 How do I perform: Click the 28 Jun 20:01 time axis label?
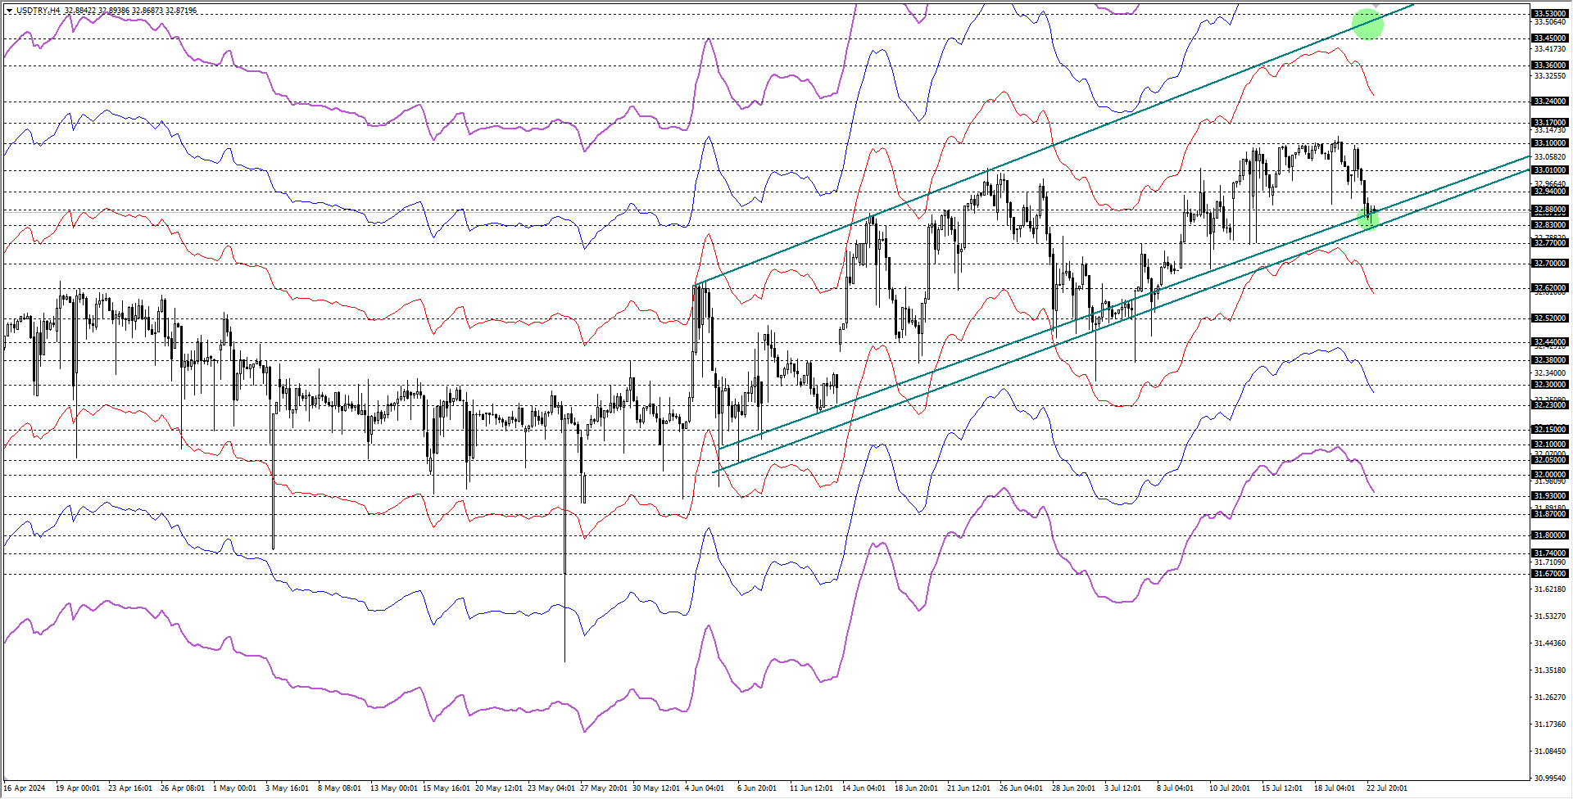pyautogui.click(x=1073, y=788)
